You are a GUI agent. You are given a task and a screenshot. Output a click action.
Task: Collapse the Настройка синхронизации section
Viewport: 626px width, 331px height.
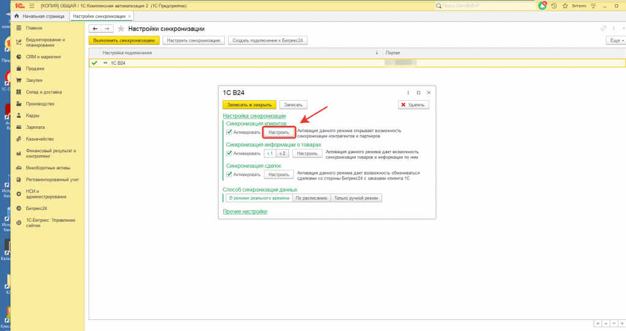point(254,115)
